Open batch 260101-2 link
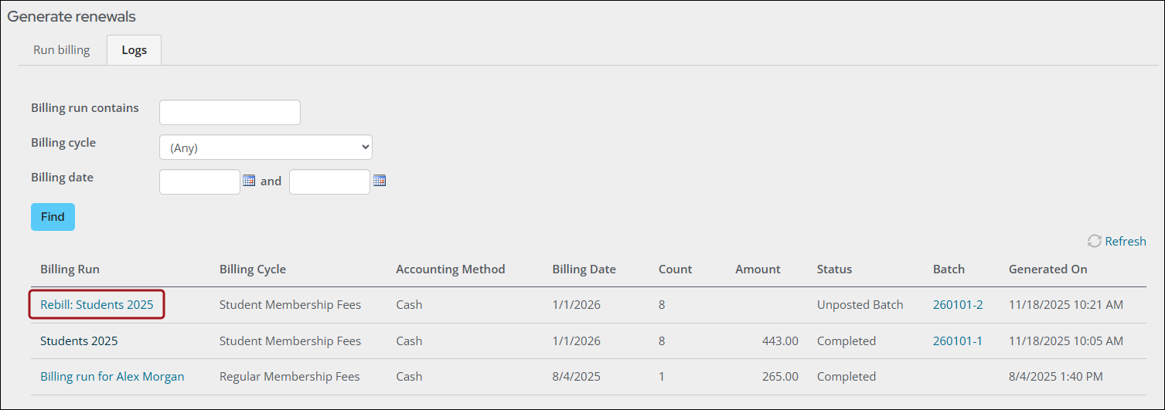 pos(958,305)
